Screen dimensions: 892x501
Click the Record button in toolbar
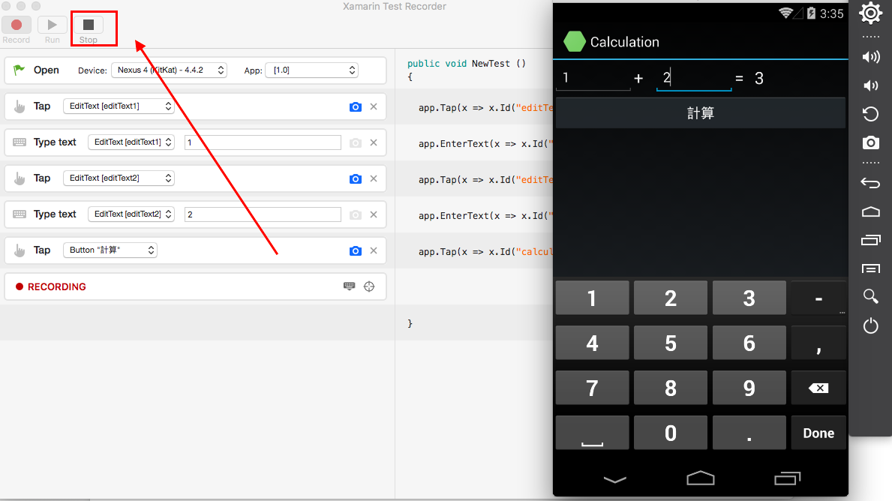pos(17,25)
